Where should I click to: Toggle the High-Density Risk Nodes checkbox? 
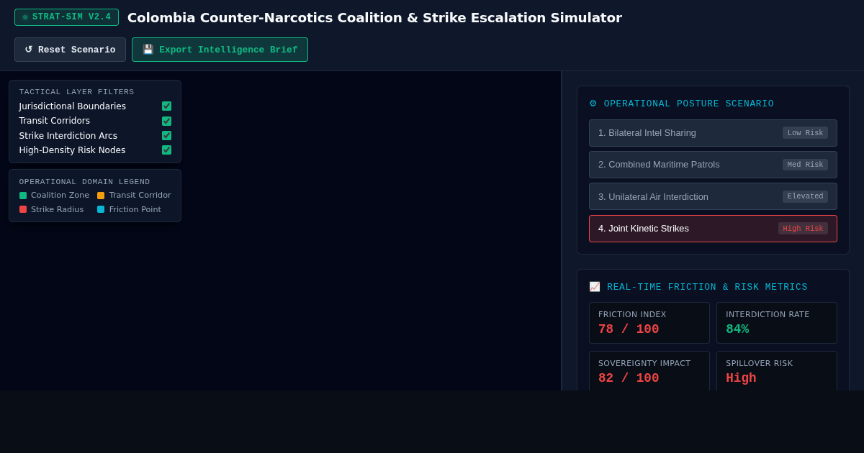coord(166,150)
